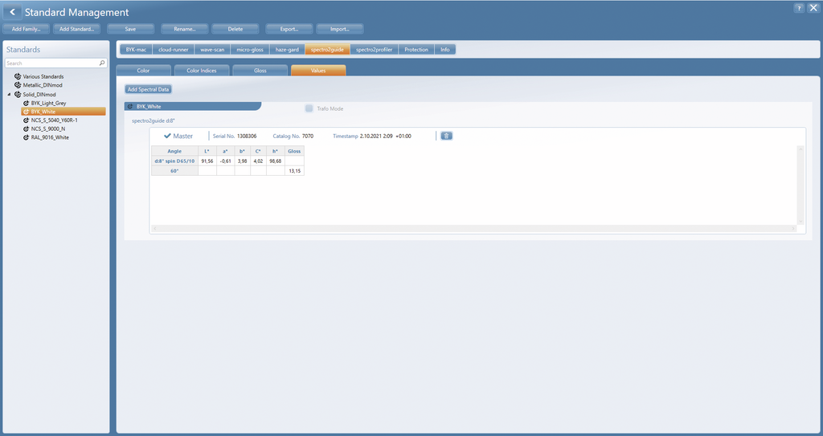The image size is (823, 436).
Task: Select the spectro2guide tab
Action: [327, 49]
